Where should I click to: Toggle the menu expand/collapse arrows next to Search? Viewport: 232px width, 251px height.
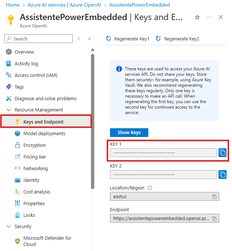click(x=79, y=39)
